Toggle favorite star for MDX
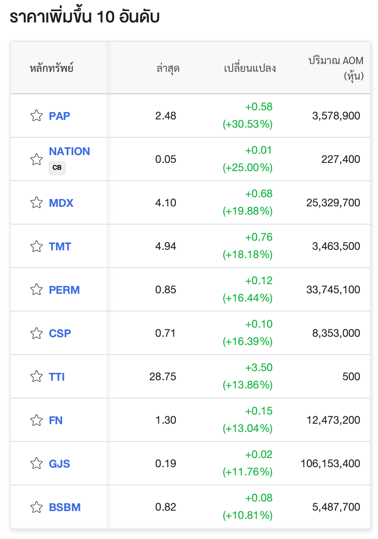The width and height of the screenshot is (378, 539). click(37, 203)
